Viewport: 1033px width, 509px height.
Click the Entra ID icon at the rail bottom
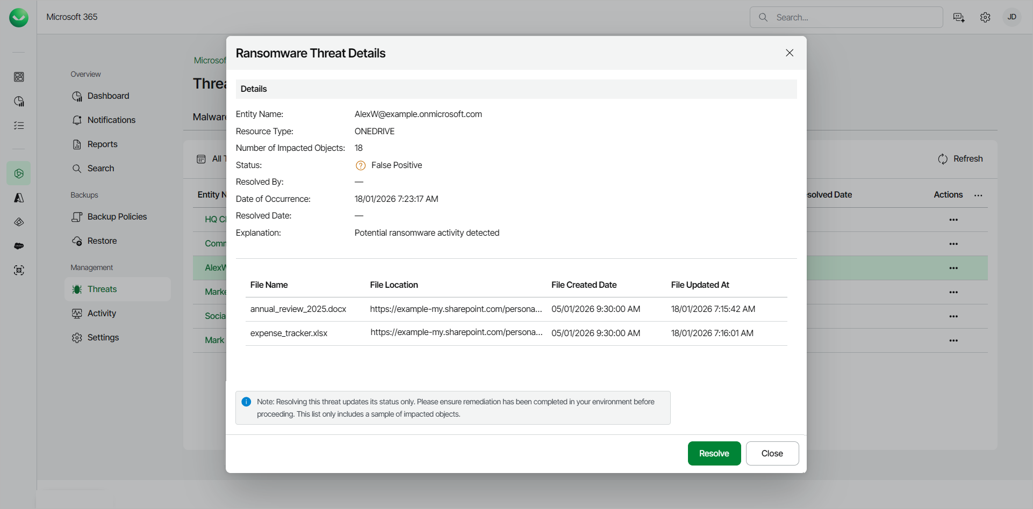(19, 270)
